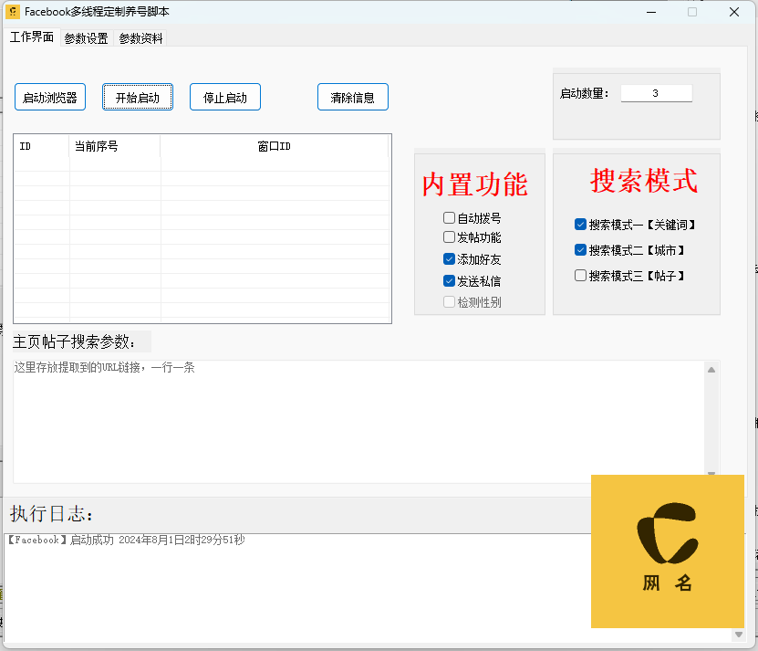The image size is (758, 651).
Task: Open the 参数设置 tab
Action: click(x=86, y=38)
